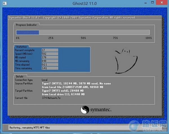
Task: Select the Time remaining value field
Action: [x=50, y=68]
